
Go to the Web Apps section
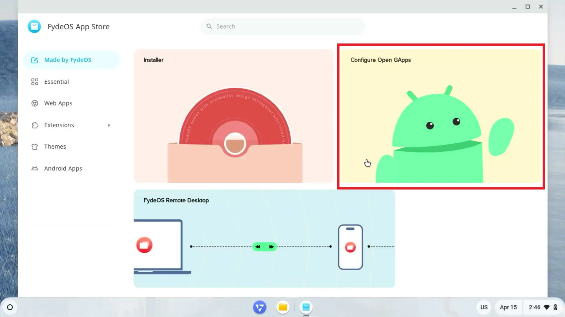tap(58, 103)
